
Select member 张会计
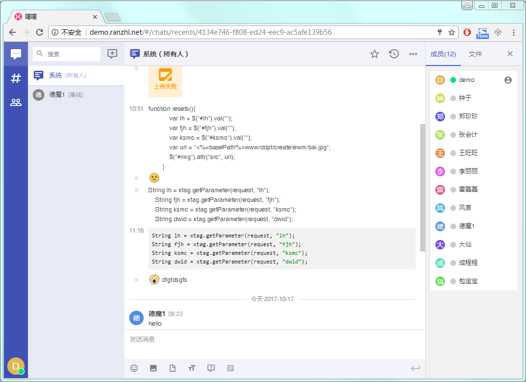click(473, 135)
